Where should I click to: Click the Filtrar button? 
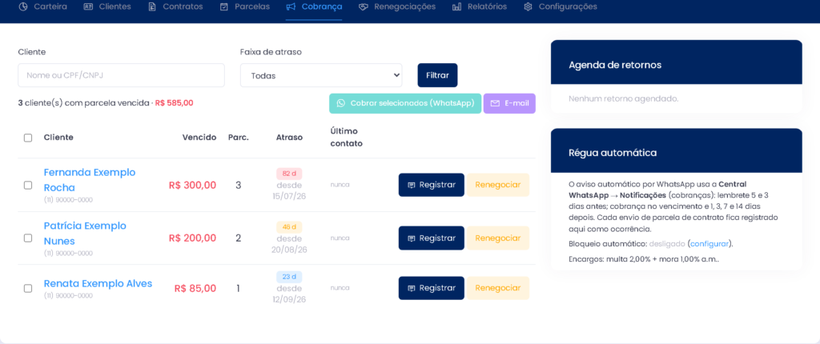point(438,75)
